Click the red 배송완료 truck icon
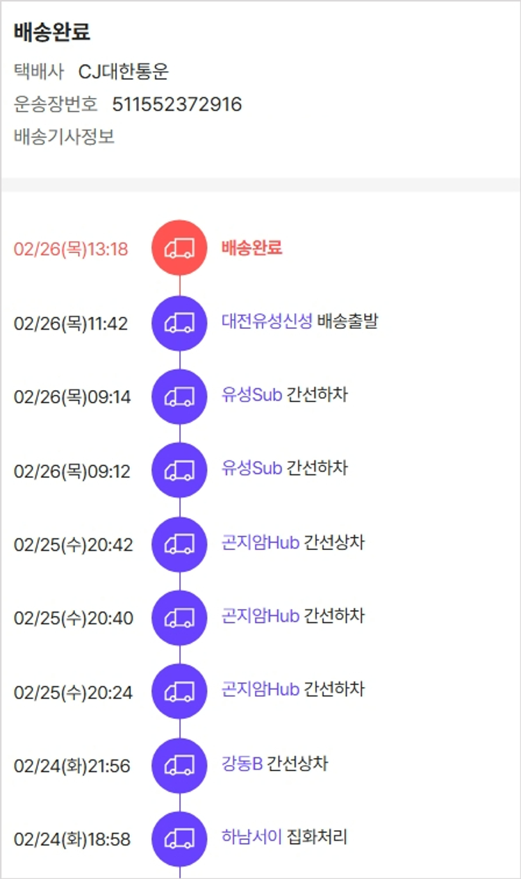The width and height of the screenshot is (521, 879). coord(179,248)
